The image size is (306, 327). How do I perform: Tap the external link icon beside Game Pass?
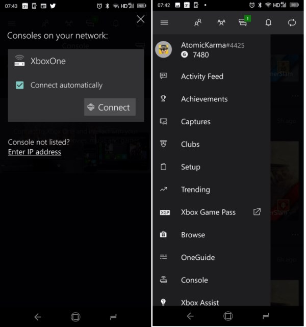[257, 212]
